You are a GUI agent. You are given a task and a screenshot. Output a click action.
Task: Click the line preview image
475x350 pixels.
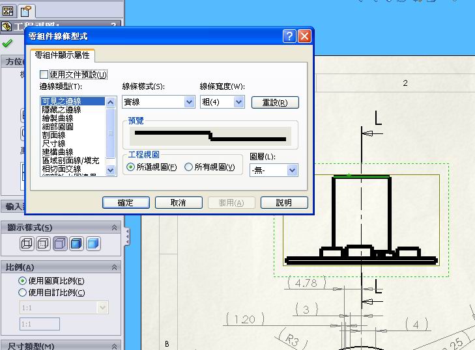click(210, 137)
